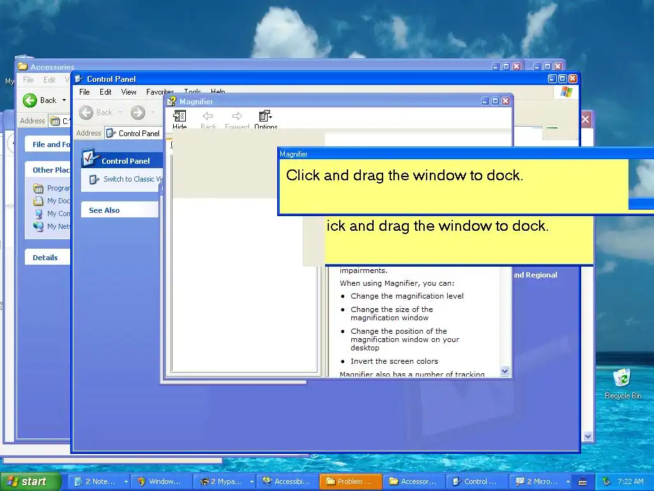Click the on-screen keyboard icon on taskbar
This screenshot has height=491, width=654.
(582, 482)
